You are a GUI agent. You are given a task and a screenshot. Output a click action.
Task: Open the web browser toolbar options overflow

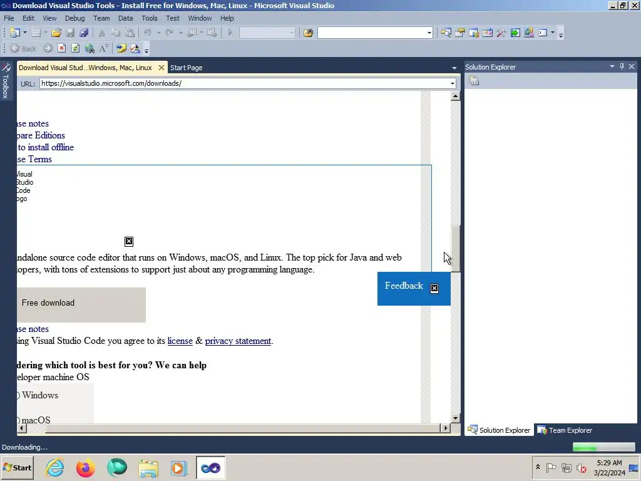coord(146,50)
